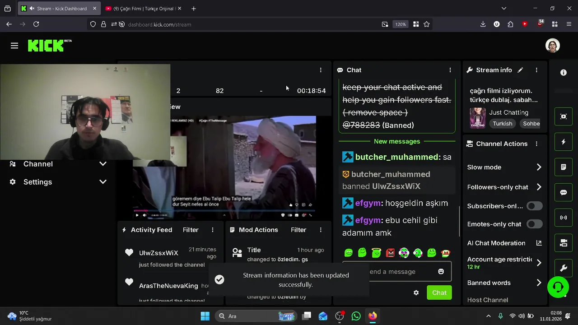Click the broadcast signal icon in right sidebar
Image resolution: width=578 pixels, height=325 pixels.
[x=564, y=218]
